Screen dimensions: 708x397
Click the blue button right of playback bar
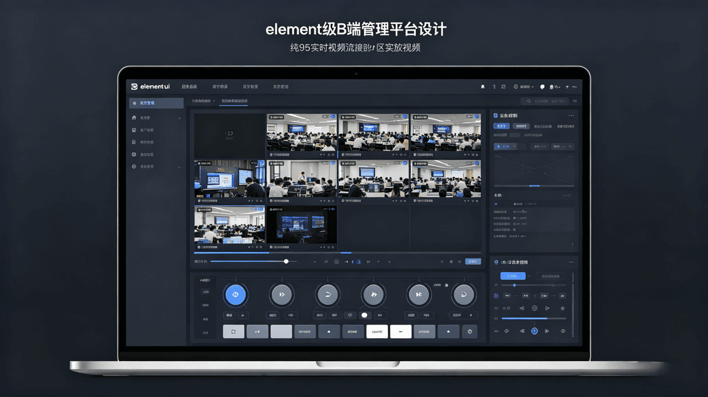pos(473,261)
